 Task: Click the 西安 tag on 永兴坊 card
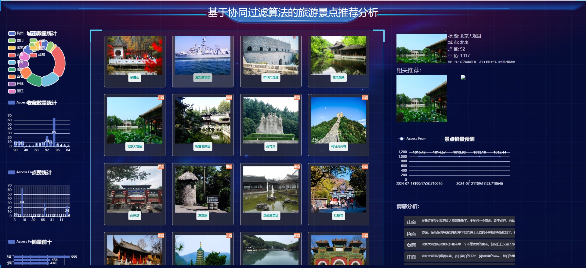[161, 167]
